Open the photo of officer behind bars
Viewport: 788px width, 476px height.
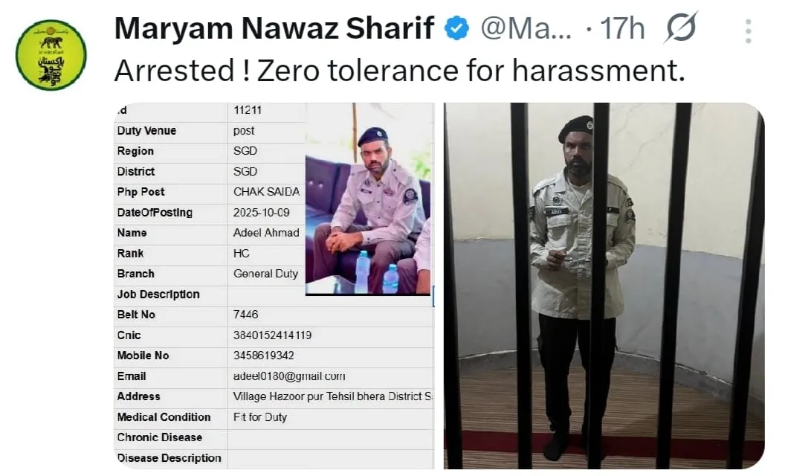click(x=604, y=286)
